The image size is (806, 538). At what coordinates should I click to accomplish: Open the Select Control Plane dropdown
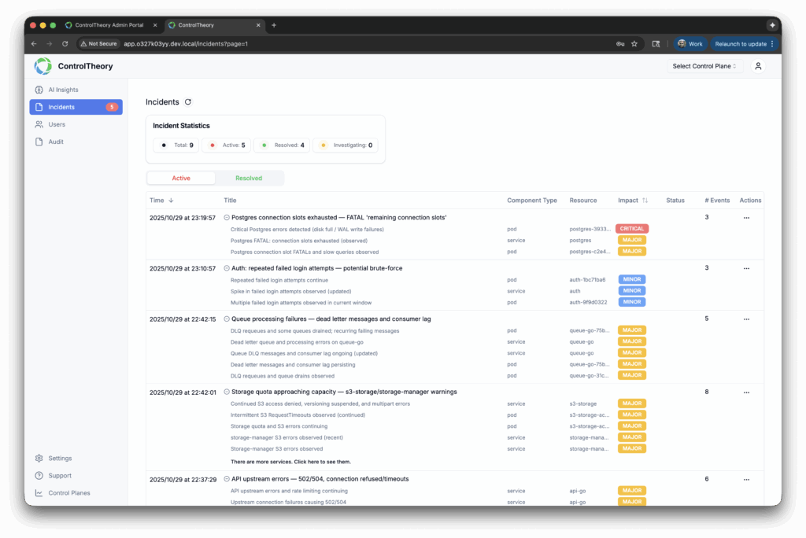pyautogui.click(x=704, y=66)
